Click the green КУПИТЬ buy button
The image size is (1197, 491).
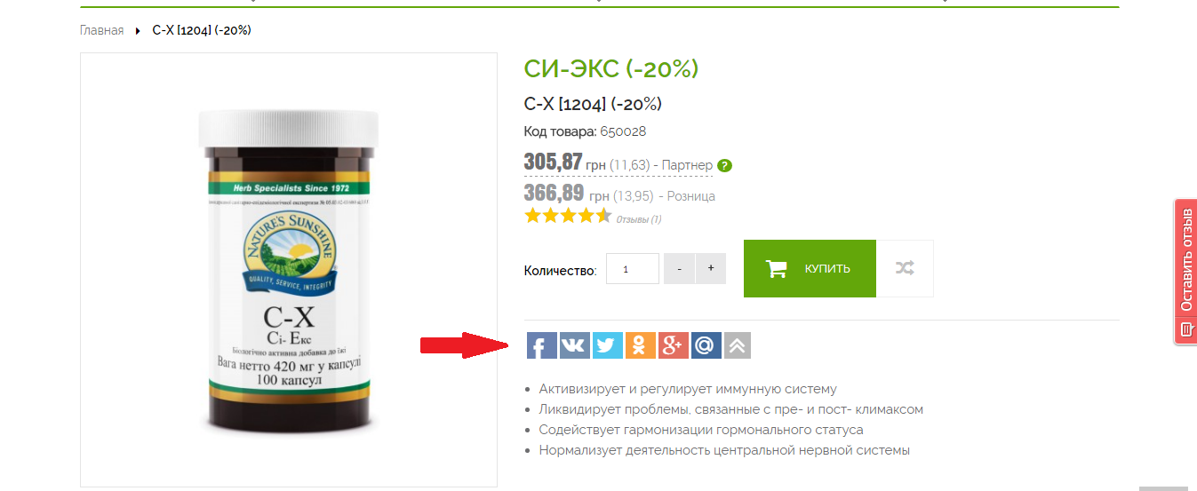coord(810,268)
